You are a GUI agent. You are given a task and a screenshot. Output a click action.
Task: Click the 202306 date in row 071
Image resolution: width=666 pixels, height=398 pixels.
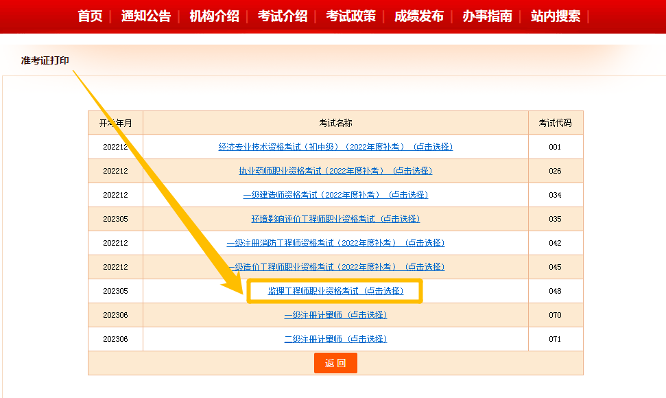pos(115,339)
